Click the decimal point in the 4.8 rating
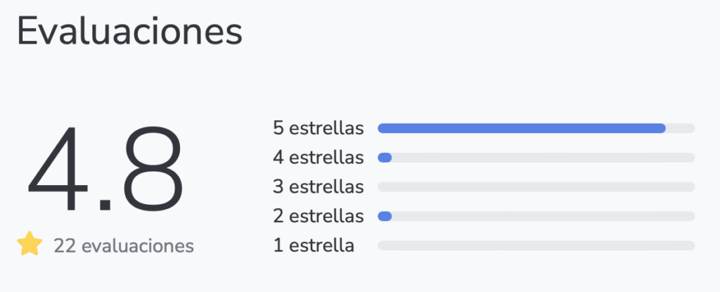This screenshot has width=720, height=292. coord(104,205)
